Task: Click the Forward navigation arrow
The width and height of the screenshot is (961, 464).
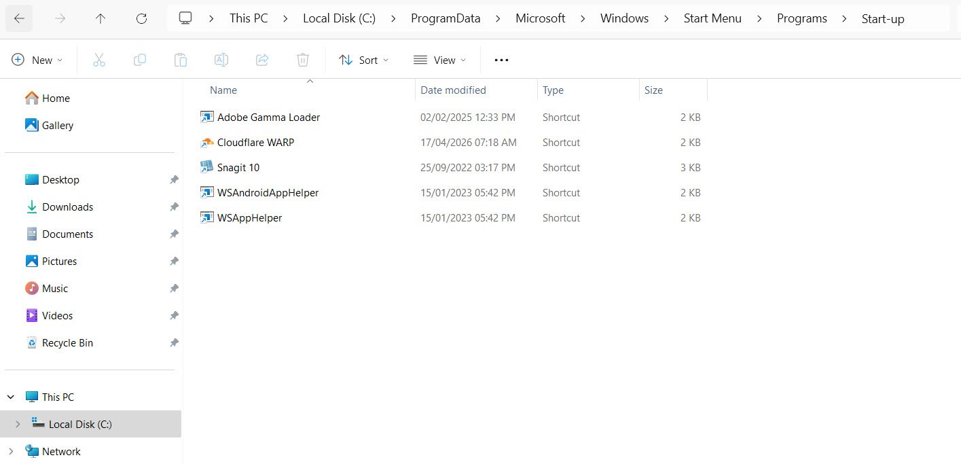Action: click(x=60, y=19)
